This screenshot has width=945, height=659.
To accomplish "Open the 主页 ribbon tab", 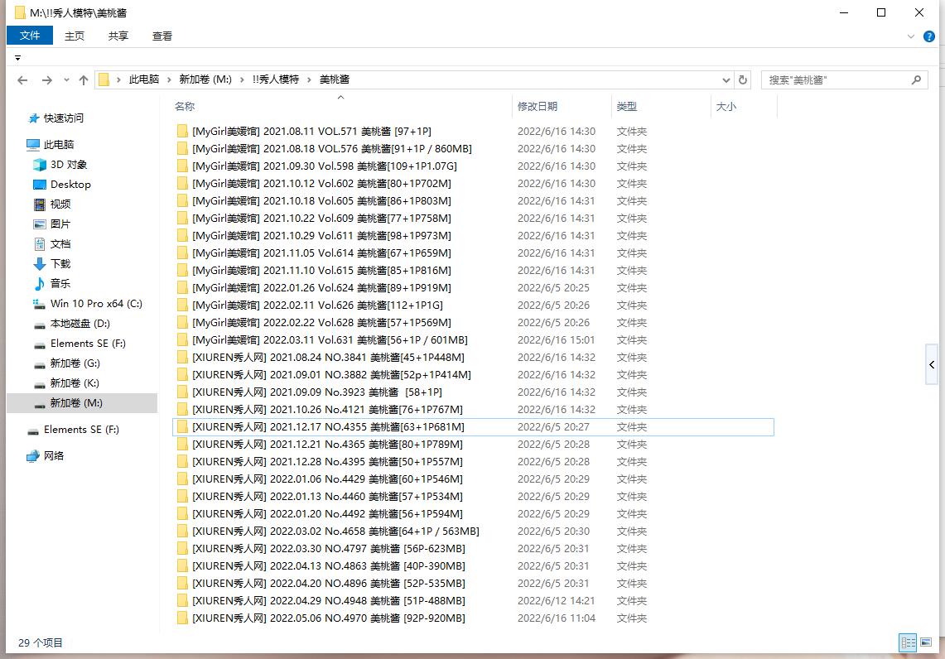I will [x=75, y=36].
